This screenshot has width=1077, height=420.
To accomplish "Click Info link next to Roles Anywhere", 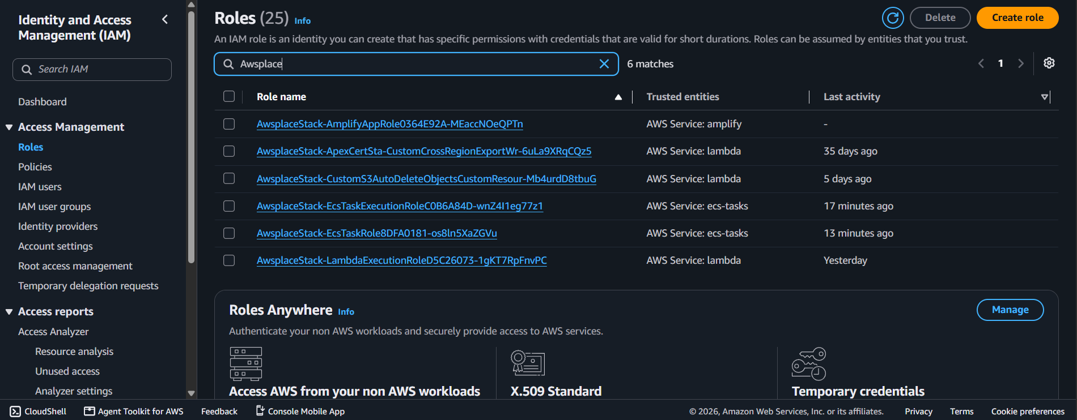I will (346, 311).
